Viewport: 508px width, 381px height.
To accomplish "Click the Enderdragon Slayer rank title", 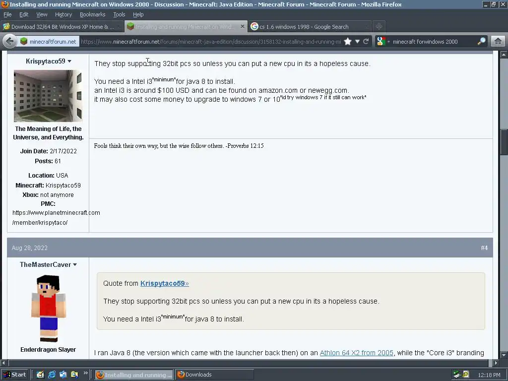I will point(48,350).
